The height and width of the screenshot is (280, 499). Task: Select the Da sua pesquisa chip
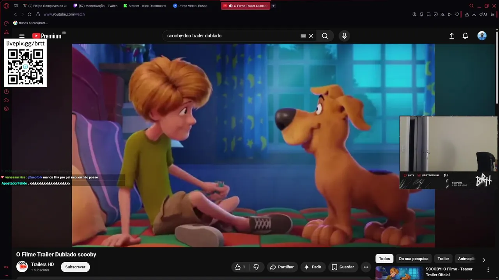(x=414, y=259)
